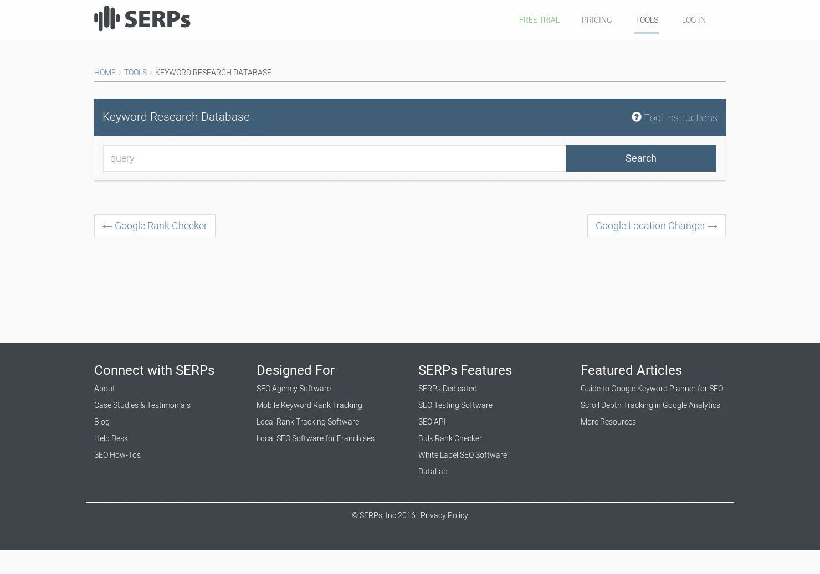
Task: Open the More Resources link
Action: (608, 422)
